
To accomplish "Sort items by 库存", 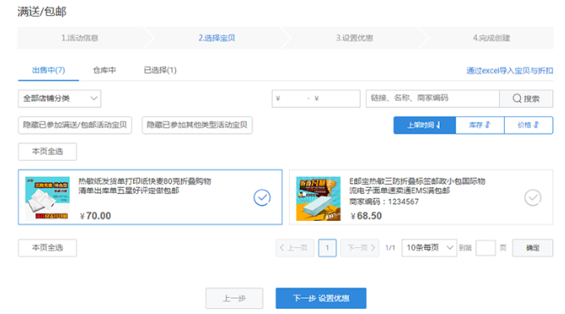I will point(480,125).
